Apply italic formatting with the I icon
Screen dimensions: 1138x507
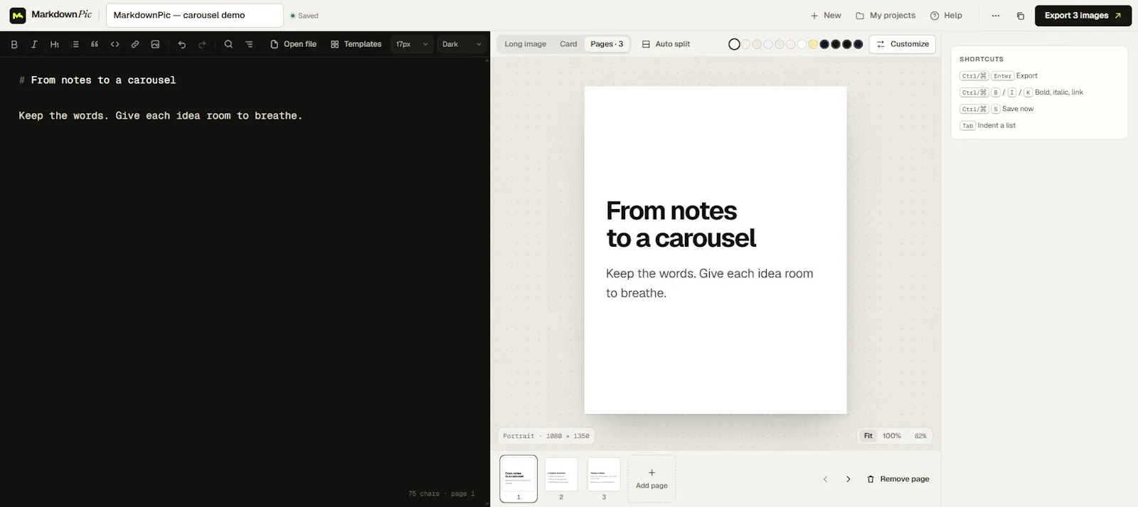point(34,44)
